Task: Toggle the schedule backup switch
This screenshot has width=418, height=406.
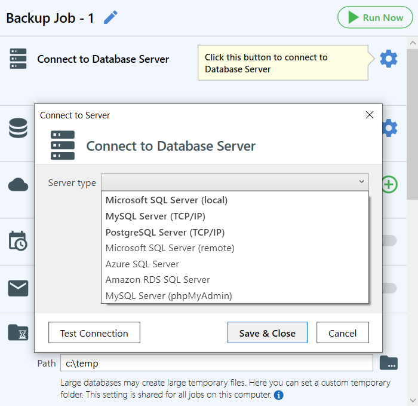Action: (389, 240)
